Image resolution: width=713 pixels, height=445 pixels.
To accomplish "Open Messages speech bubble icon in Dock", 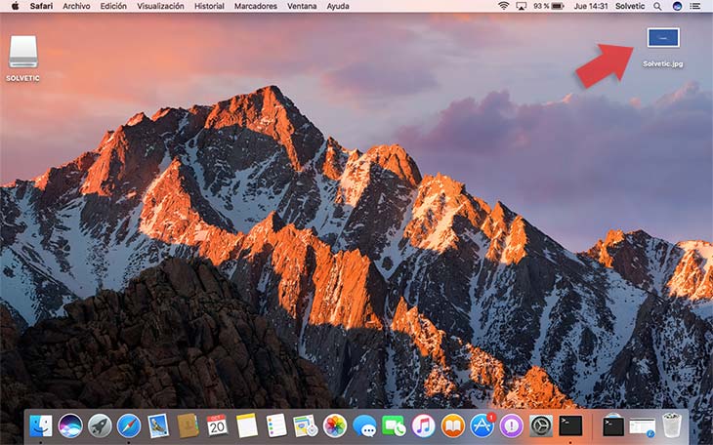I will 364,426.
